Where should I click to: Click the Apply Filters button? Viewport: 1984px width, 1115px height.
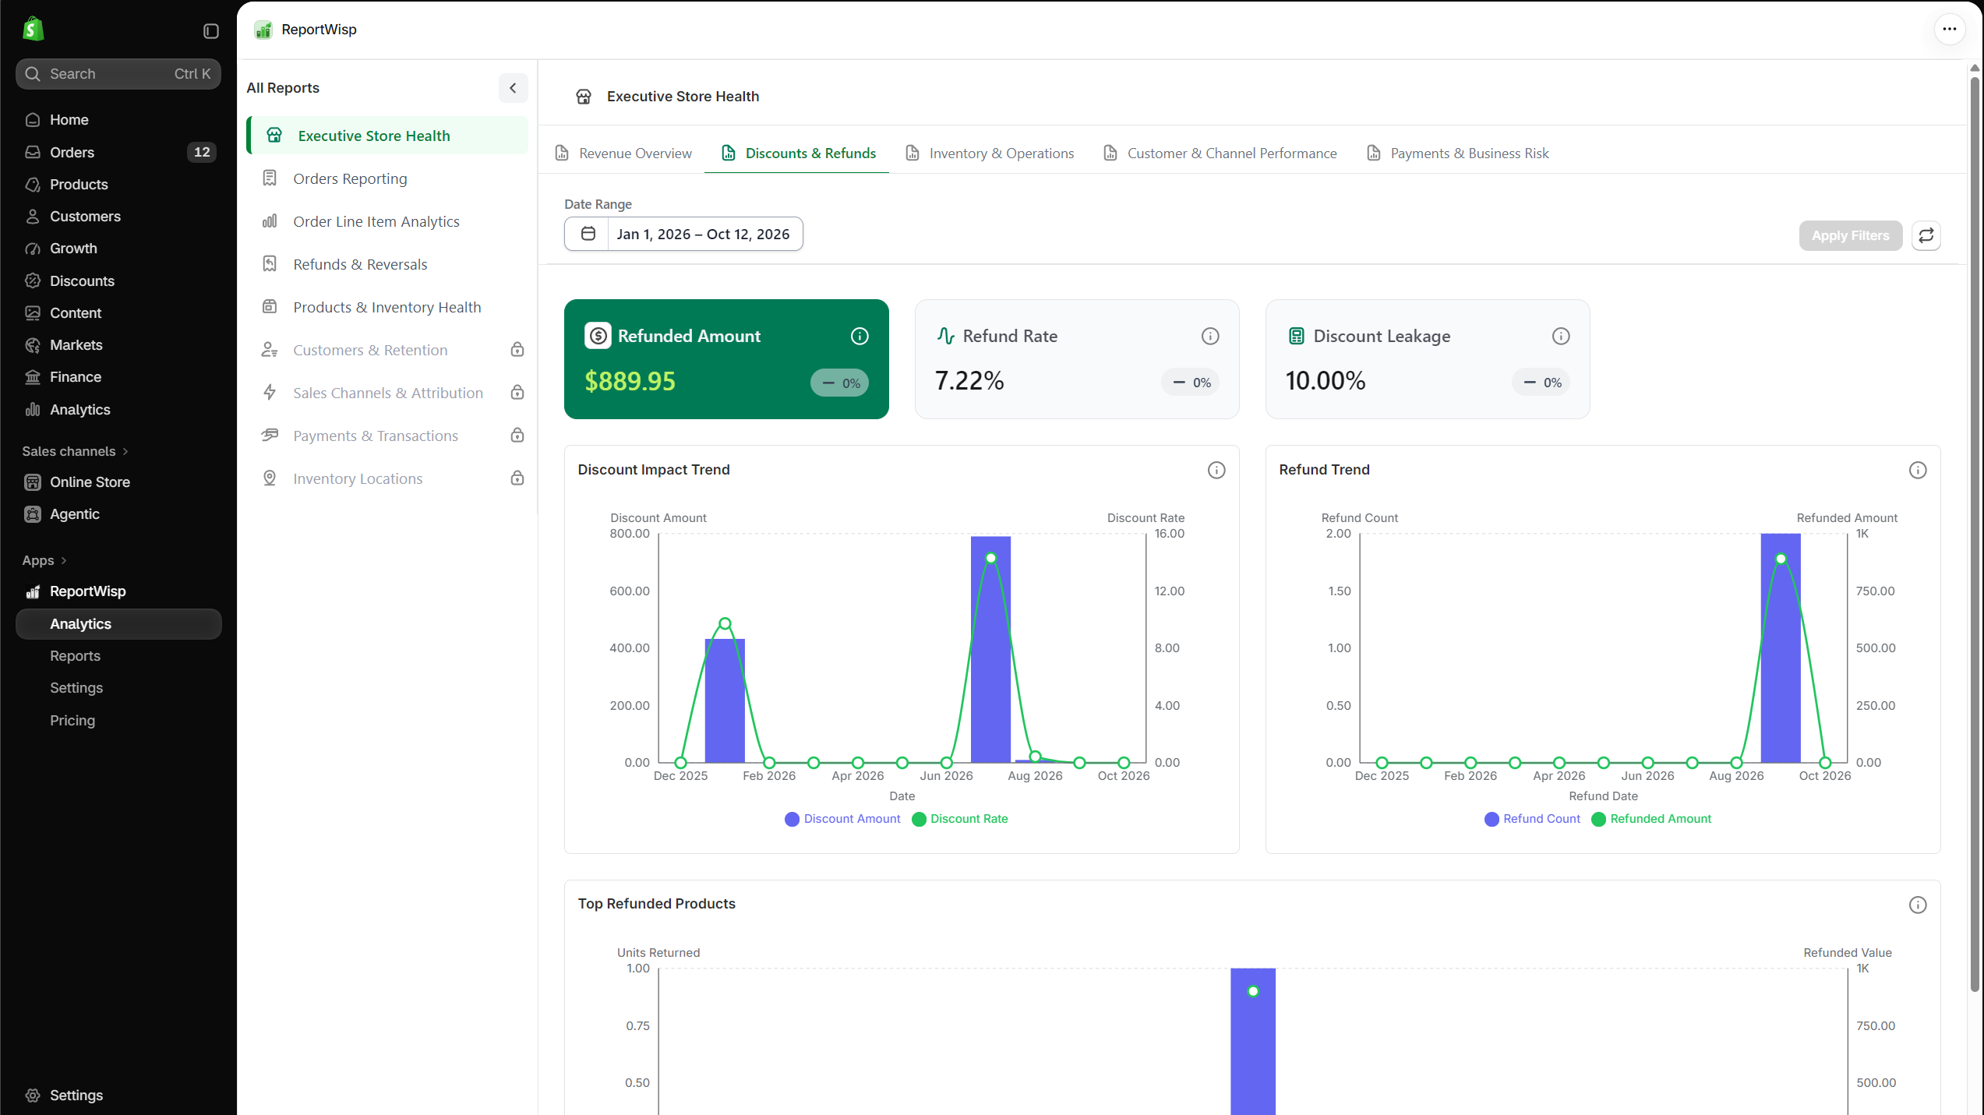tap(1850, 235)
